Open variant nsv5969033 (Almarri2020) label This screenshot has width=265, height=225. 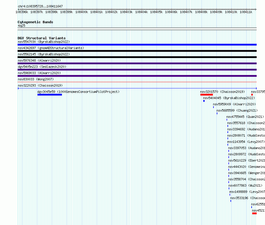(x=39, y=73)
